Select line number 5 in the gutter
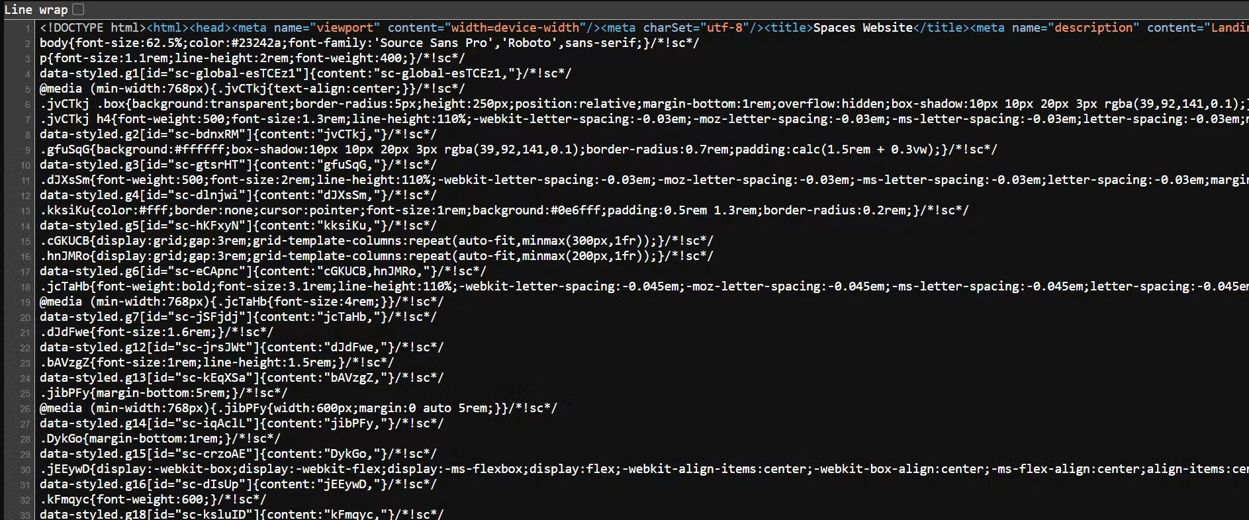The height and width of the screenshot is (520, 1249). [x=27, y=89]
